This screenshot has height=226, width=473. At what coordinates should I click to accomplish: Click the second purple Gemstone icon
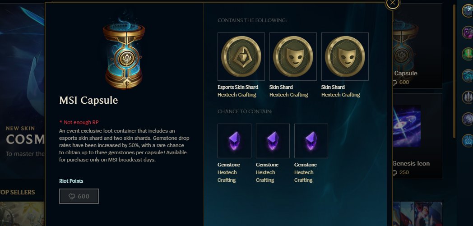273,141
